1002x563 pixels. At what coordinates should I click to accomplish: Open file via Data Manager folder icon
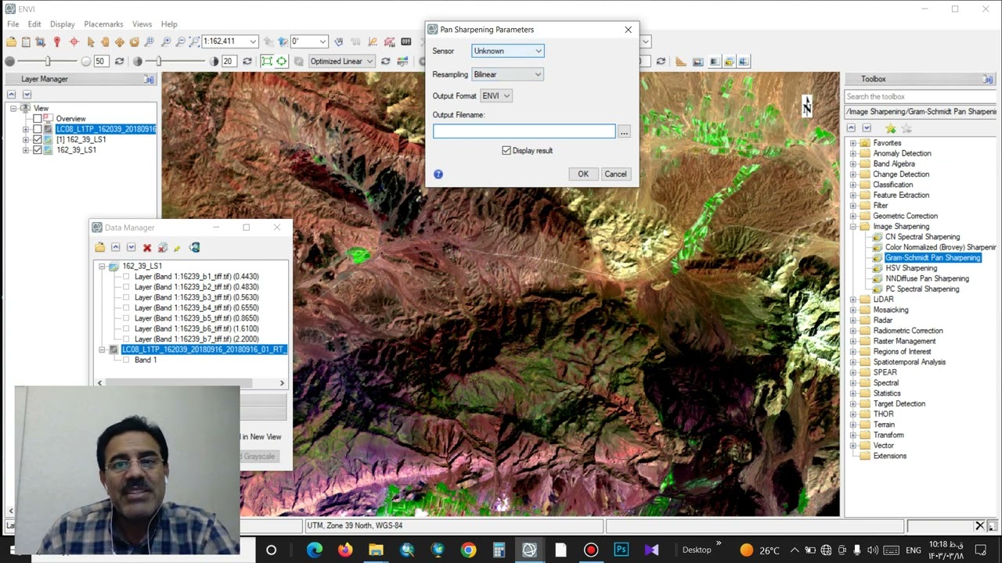[x=99, y=248]
